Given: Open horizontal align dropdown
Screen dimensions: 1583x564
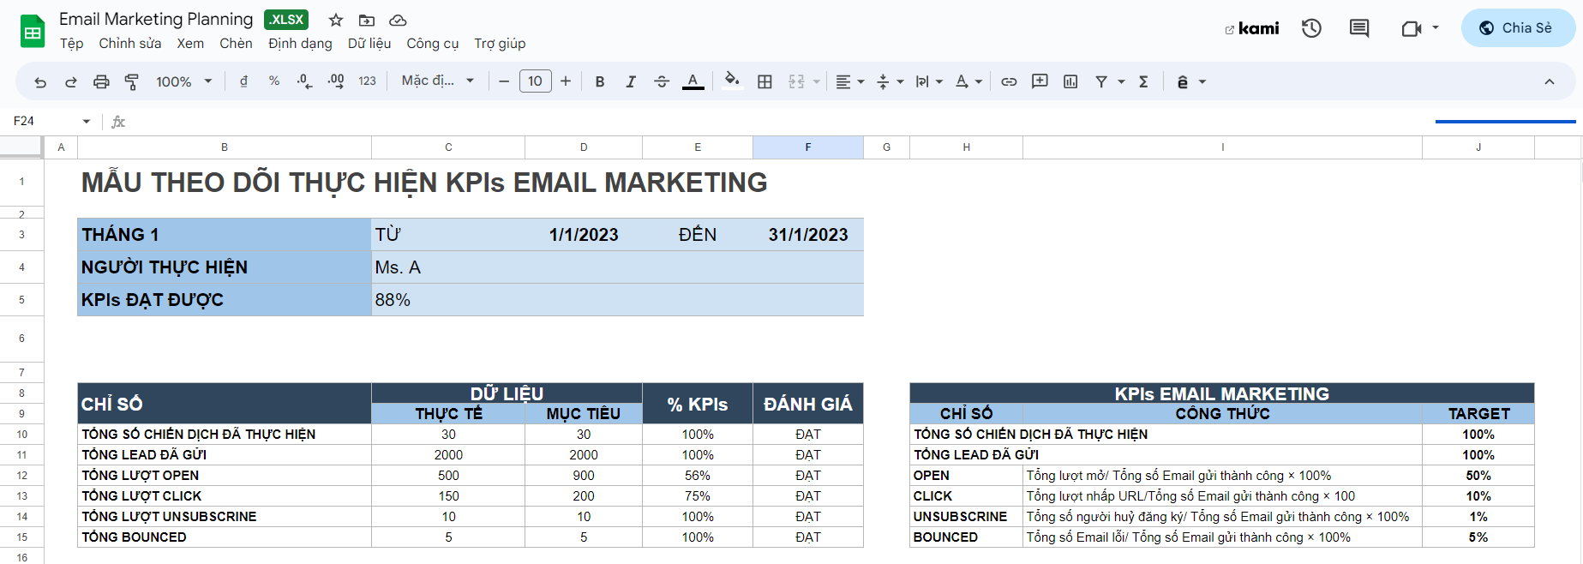Looking at the screenshot, I should pos(850,81).
